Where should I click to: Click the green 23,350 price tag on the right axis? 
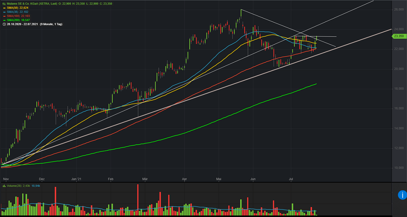click(x=399, y=36)
